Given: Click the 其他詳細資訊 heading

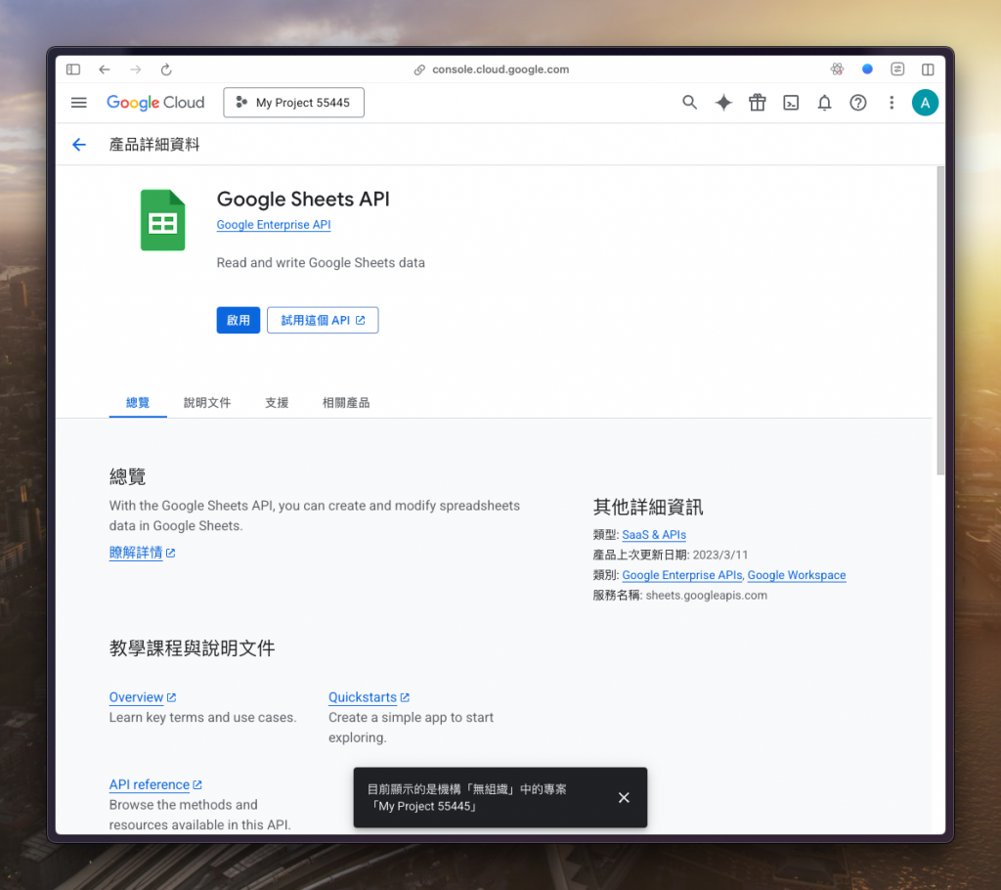Looking at the screenshot, I should click(648, 507).
